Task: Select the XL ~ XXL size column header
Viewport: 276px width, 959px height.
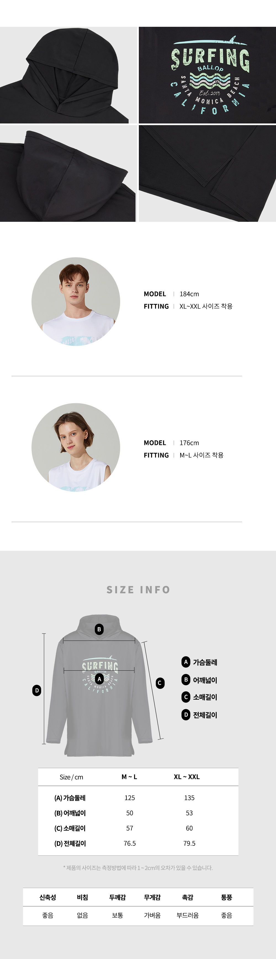Action: click(x=187, y=777)
